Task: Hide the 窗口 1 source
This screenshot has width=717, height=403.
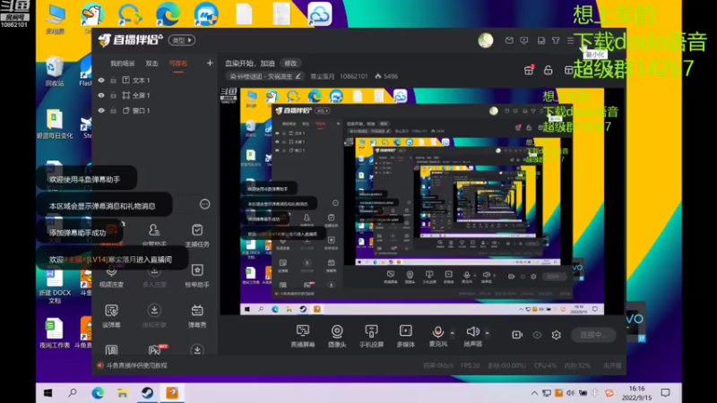Action: click(x=101, y=110)
